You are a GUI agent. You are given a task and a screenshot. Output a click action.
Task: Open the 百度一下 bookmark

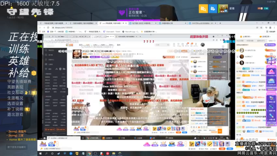(55, 32)
